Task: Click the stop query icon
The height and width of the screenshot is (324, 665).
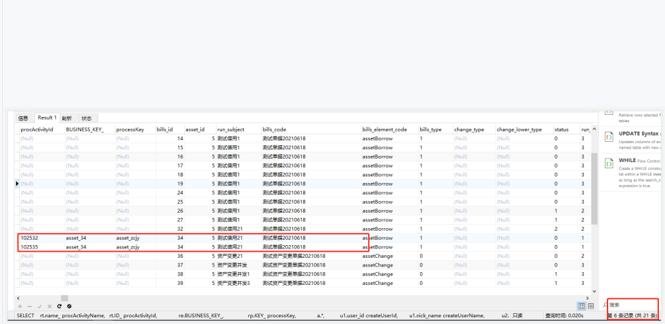Action: pyautogui.click(x=69, y=306)
